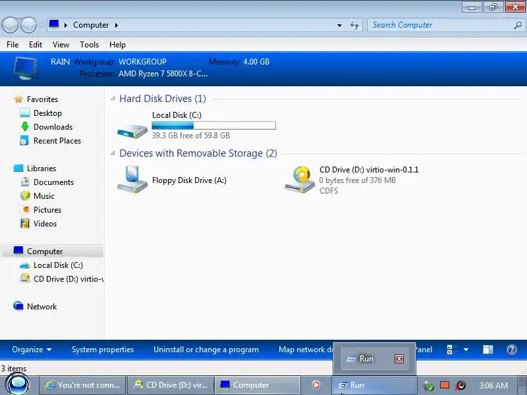This screenshot has height=395, width=527.
Task: Click the monitor icon in details pane
Action: pyautogui.click(x=26, y=68)
